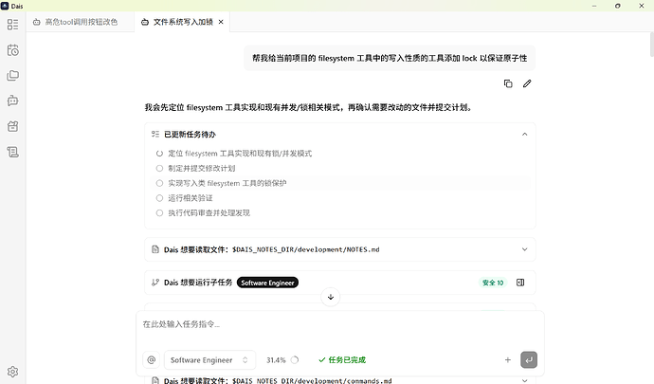Open the toolbox icon in sidebar

pos(13,126)
